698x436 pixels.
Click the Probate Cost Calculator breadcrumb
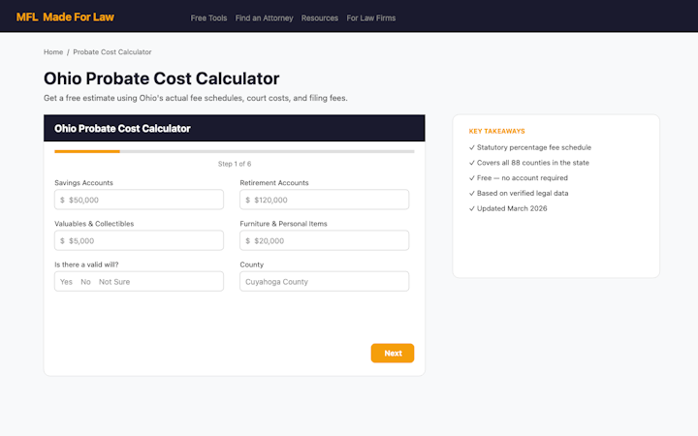[x=111, y=52]
